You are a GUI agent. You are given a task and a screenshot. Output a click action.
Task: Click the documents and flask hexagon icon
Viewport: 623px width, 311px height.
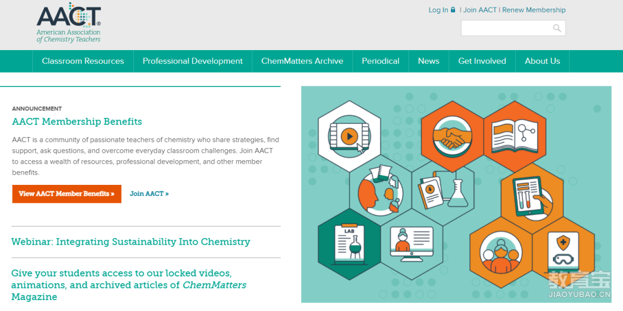coord(442,191)
